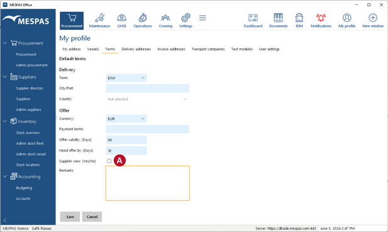Open the Maintenance wrench icon

point(99,18)
